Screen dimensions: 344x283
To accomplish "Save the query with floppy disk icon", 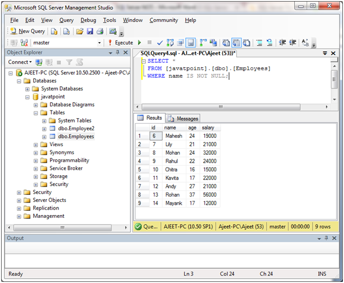I will tap(90, 31).
